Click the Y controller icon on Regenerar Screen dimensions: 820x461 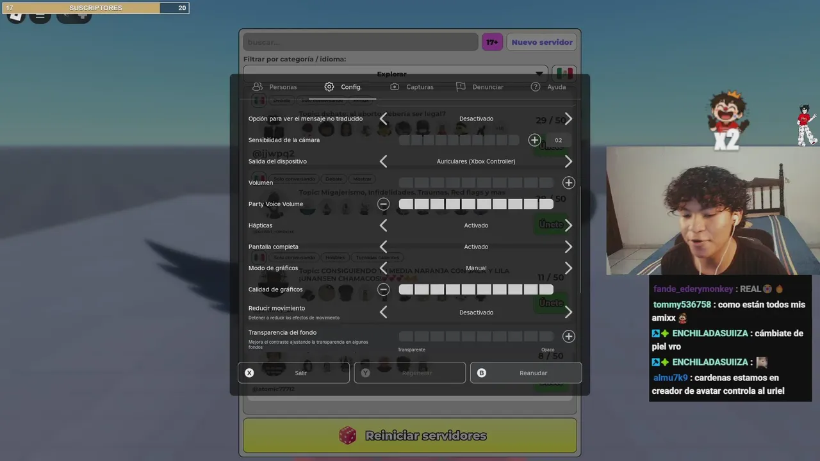pyautogui.click(x=365, y=373)
